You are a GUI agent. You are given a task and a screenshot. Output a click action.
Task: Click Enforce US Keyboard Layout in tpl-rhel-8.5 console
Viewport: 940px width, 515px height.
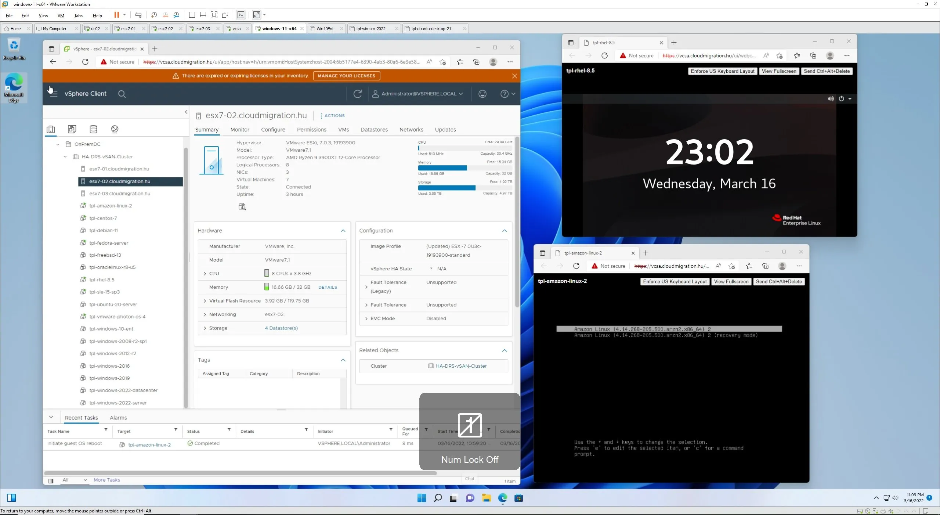(x=722, y=71)
